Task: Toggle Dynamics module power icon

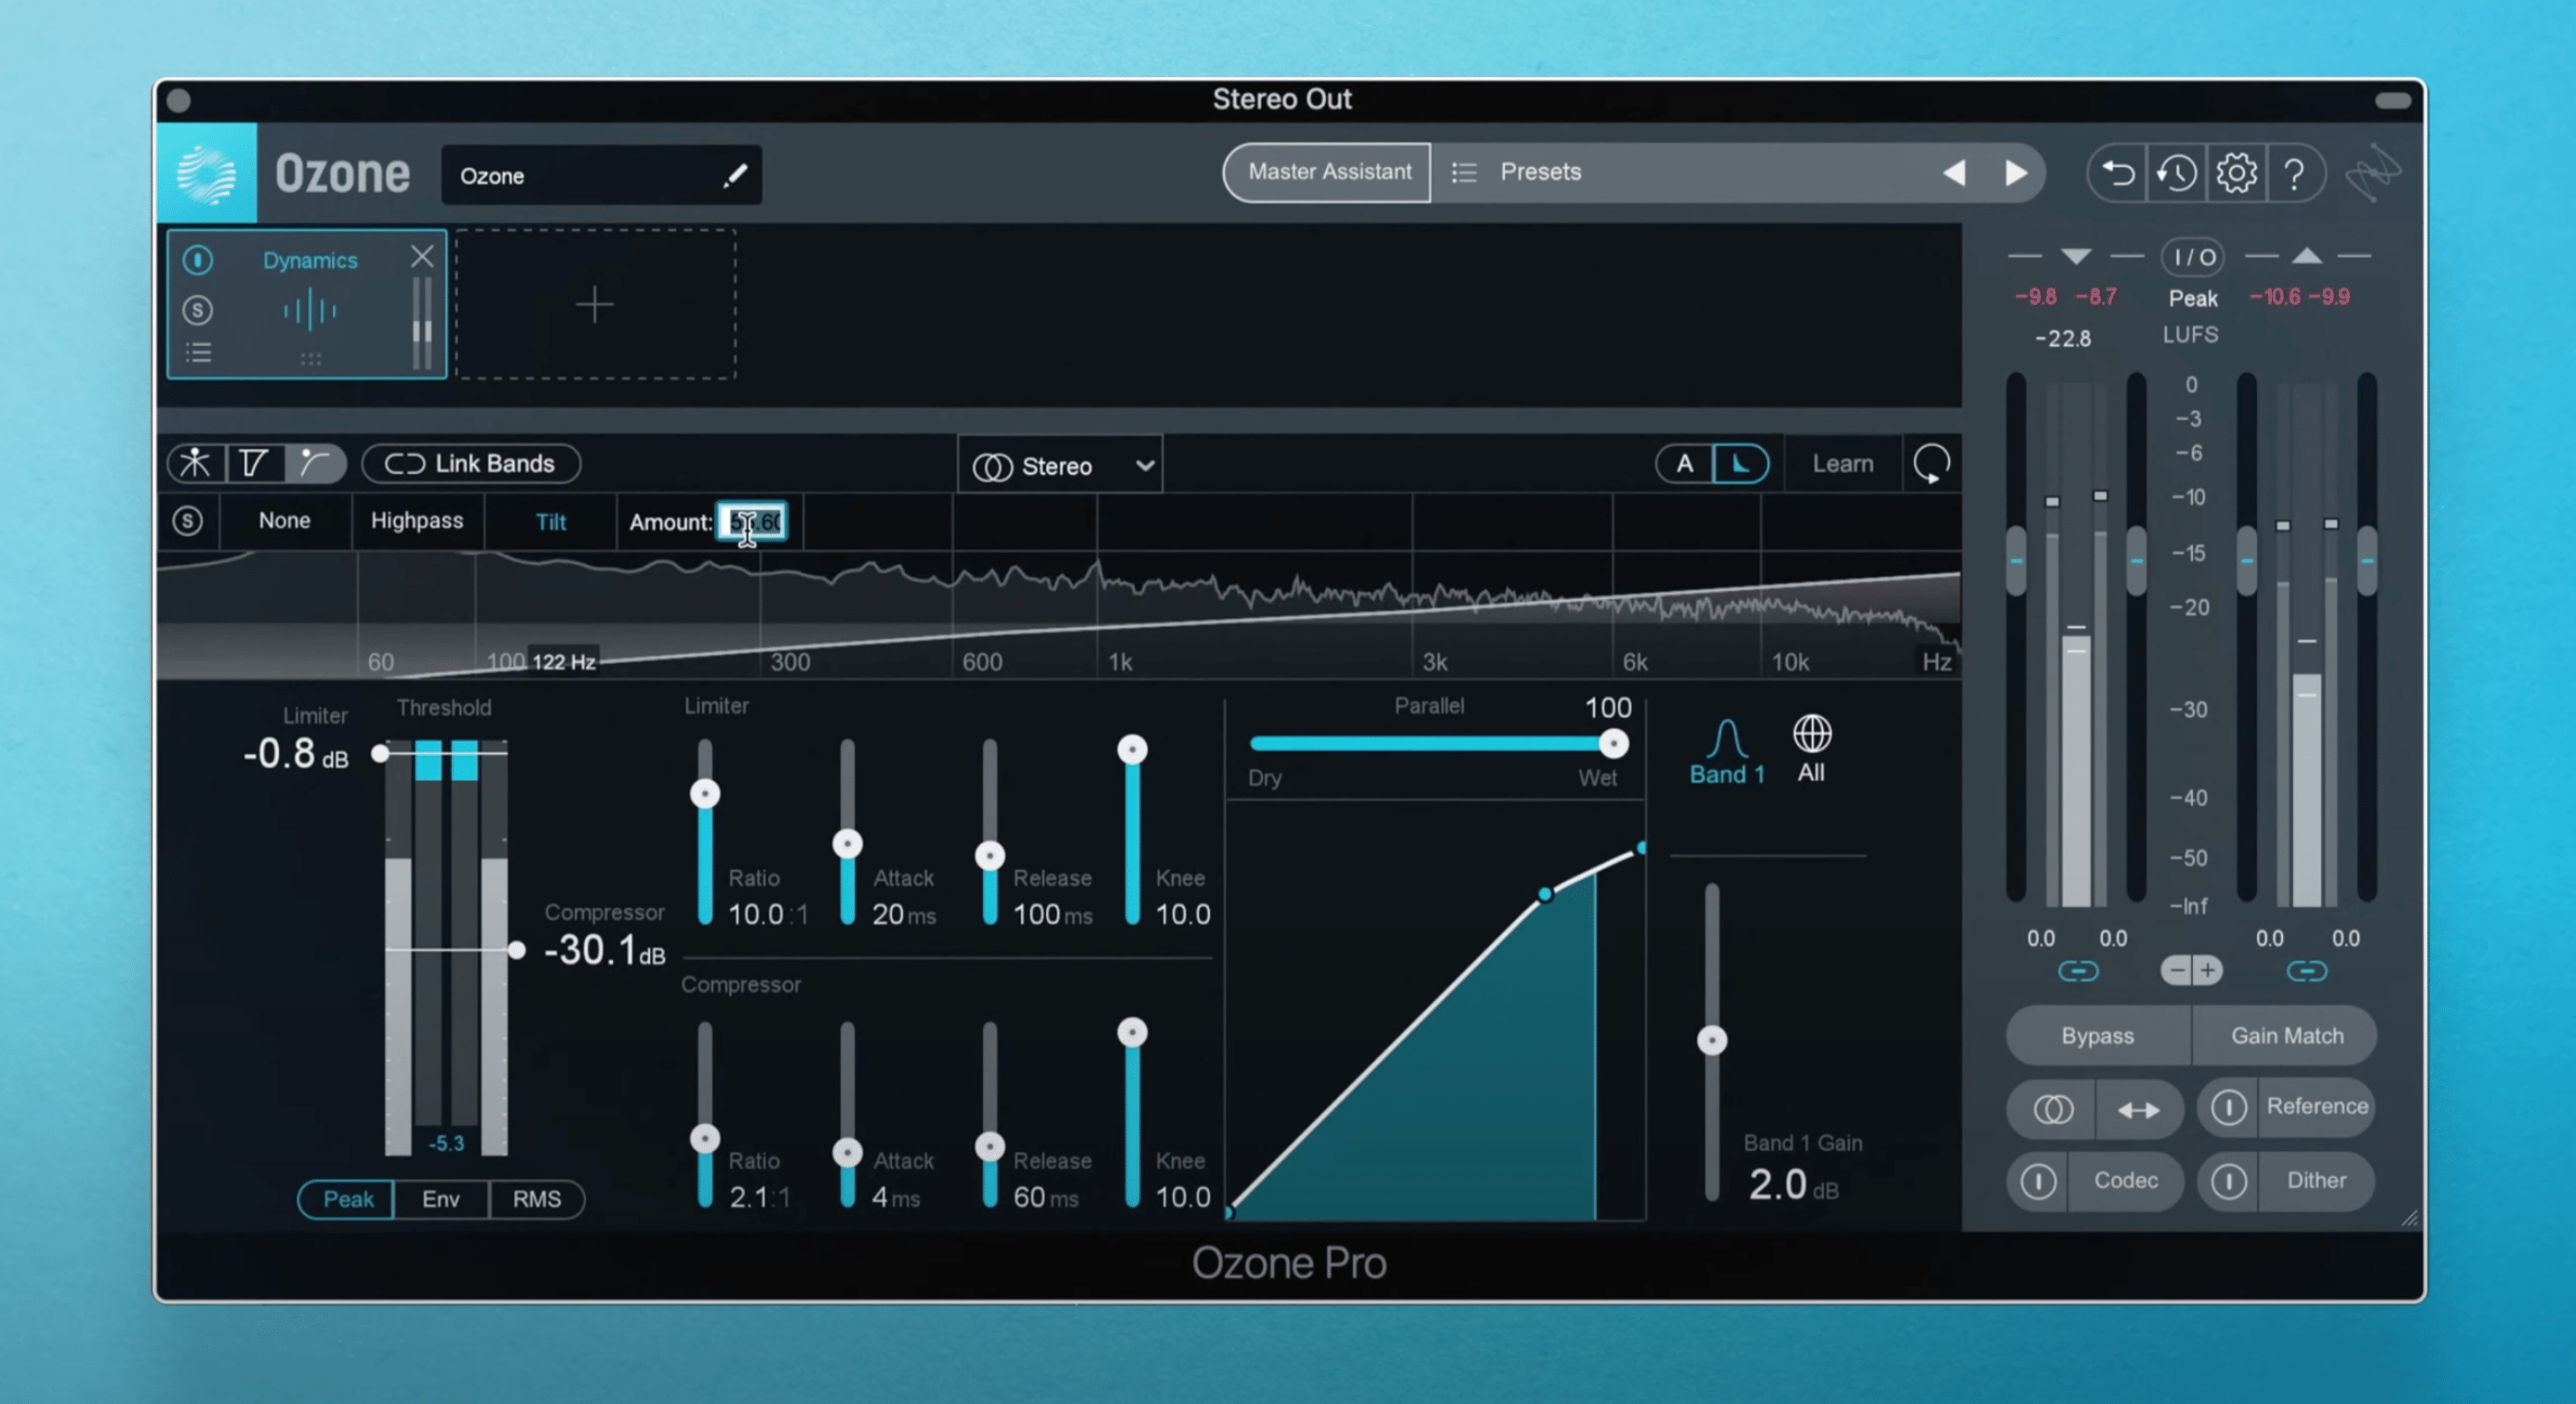Action: click(x=198, y=260)
